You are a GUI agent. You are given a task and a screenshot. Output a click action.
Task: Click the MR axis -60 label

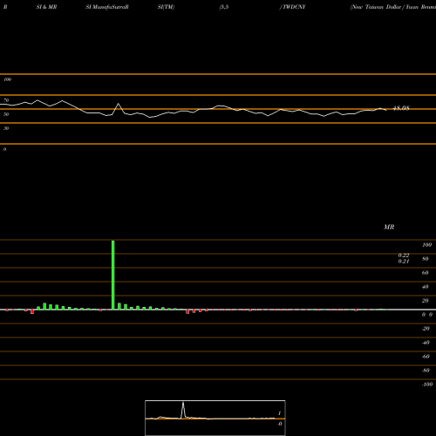(426, 357)
